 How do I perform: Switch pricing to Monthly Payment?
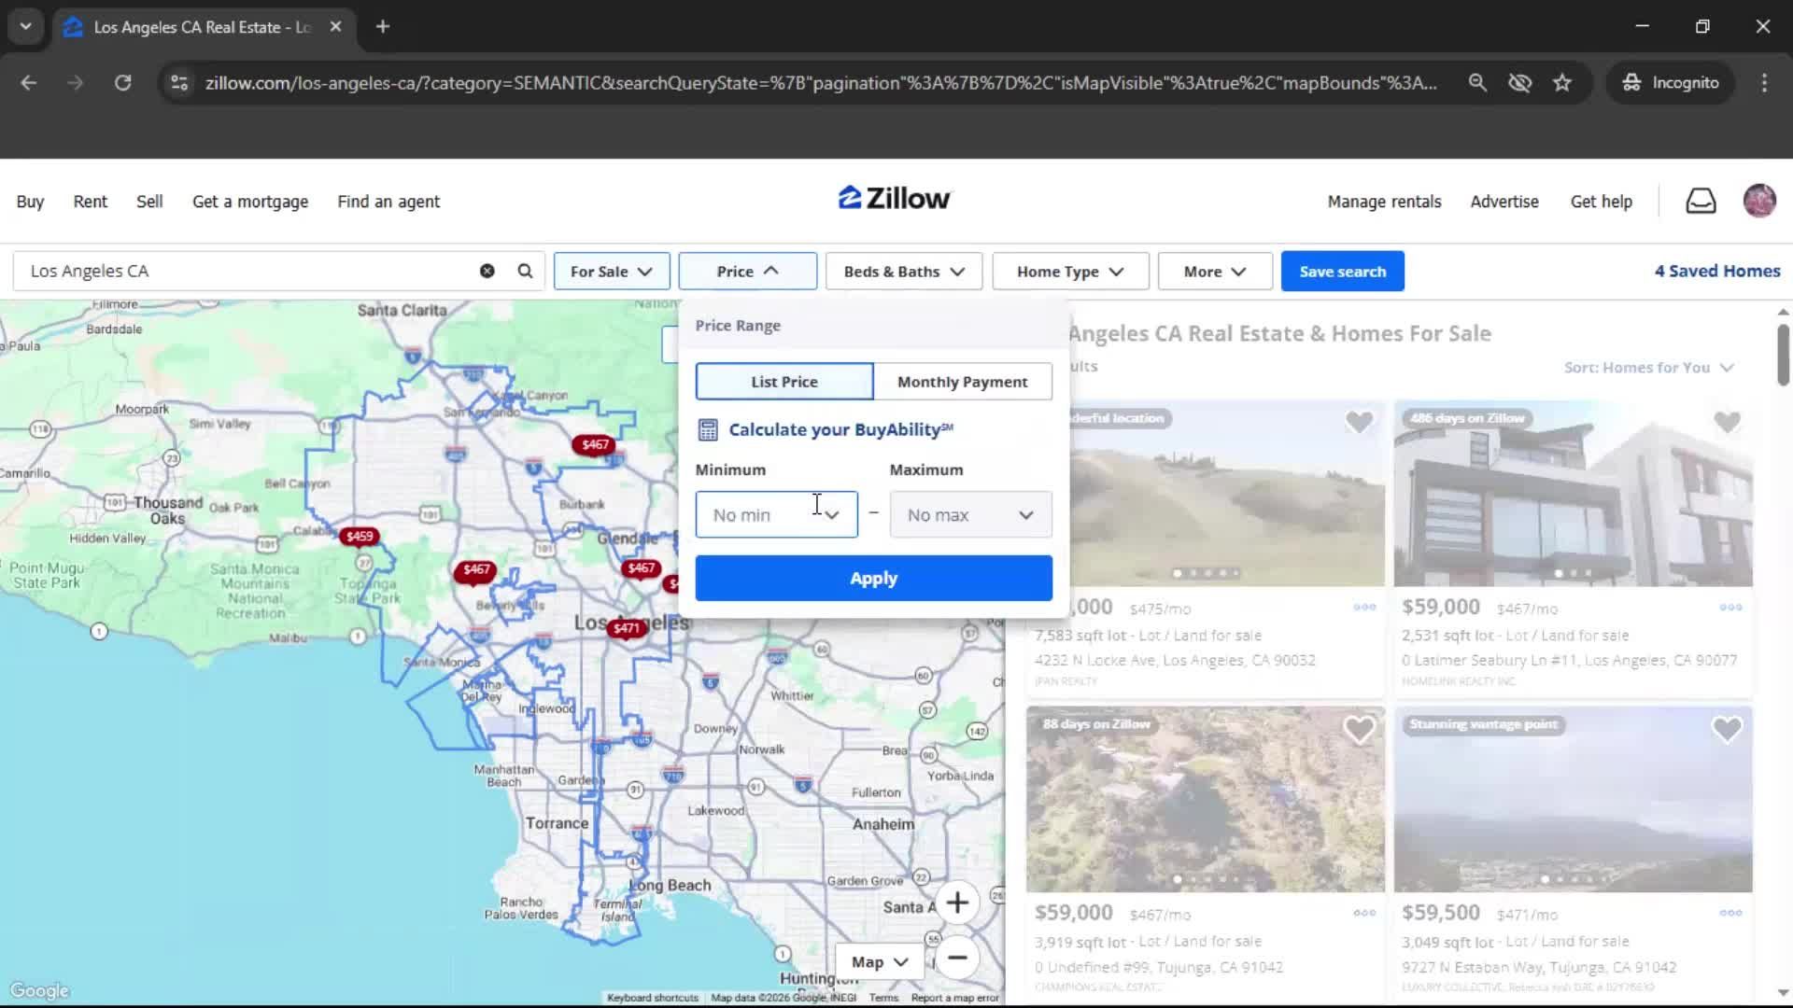click(962, 381)
